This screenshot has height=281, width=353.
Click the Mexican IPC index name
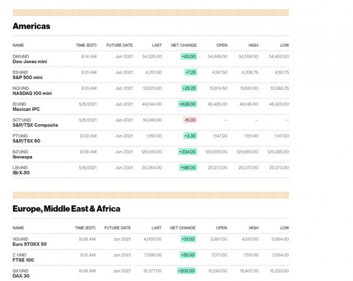pyautogui.click(x=26, y=109)
